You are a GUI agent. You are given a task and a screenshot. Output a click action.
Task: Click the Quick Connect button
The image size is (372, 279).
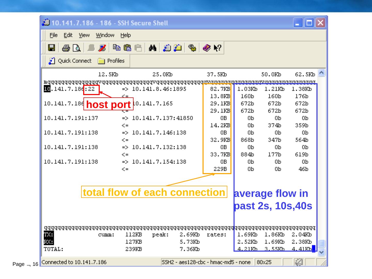pos(70,61)
